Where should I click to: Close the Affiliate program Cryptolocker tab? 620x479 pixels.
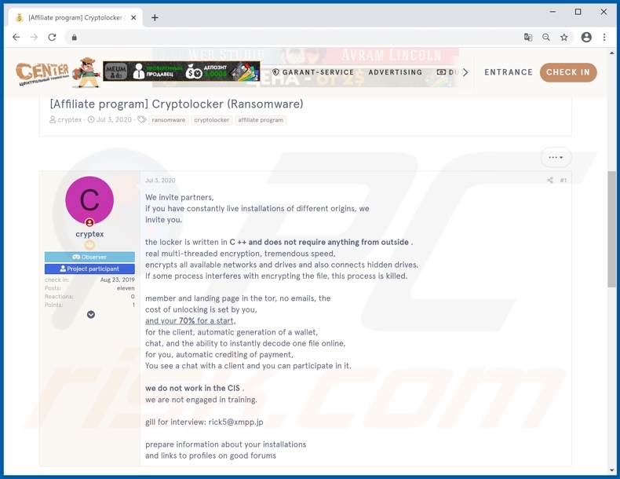point(133,17)
